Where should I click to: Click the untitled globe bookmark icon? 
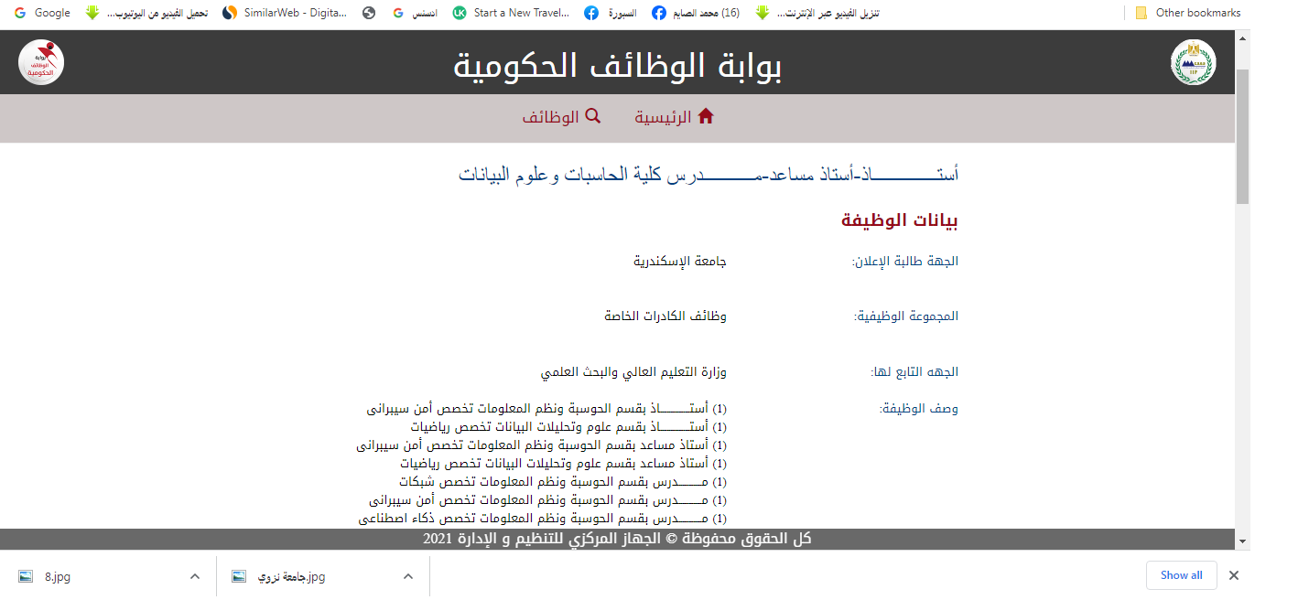(x=369, y=13)
